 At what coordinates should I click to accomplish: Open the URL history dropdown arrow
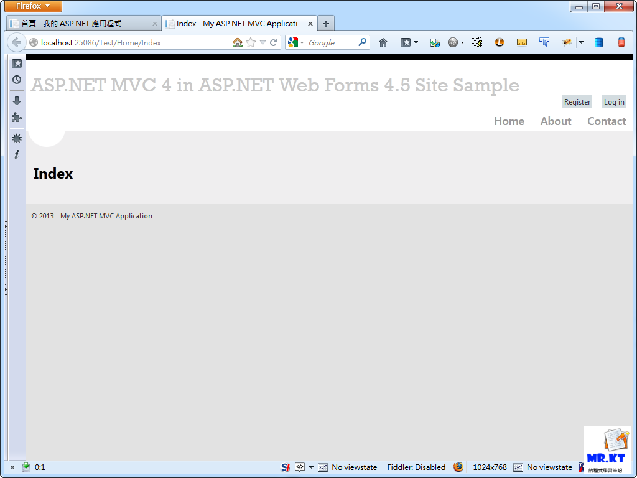click(x=263, y=43)
